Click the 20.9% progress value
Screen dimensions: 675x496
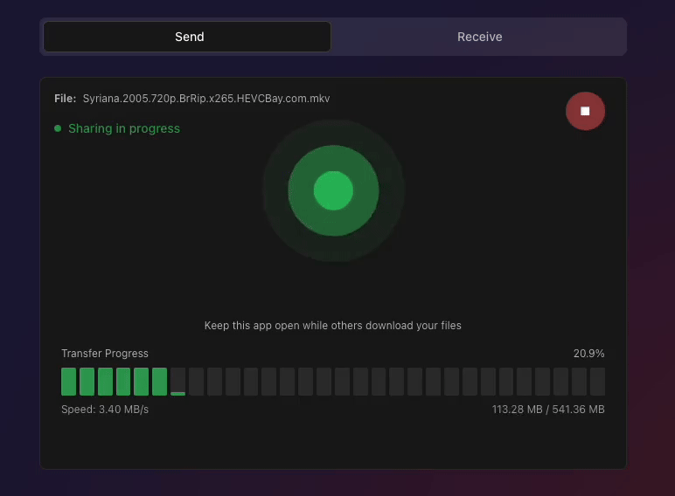click(x=588, y=354)
